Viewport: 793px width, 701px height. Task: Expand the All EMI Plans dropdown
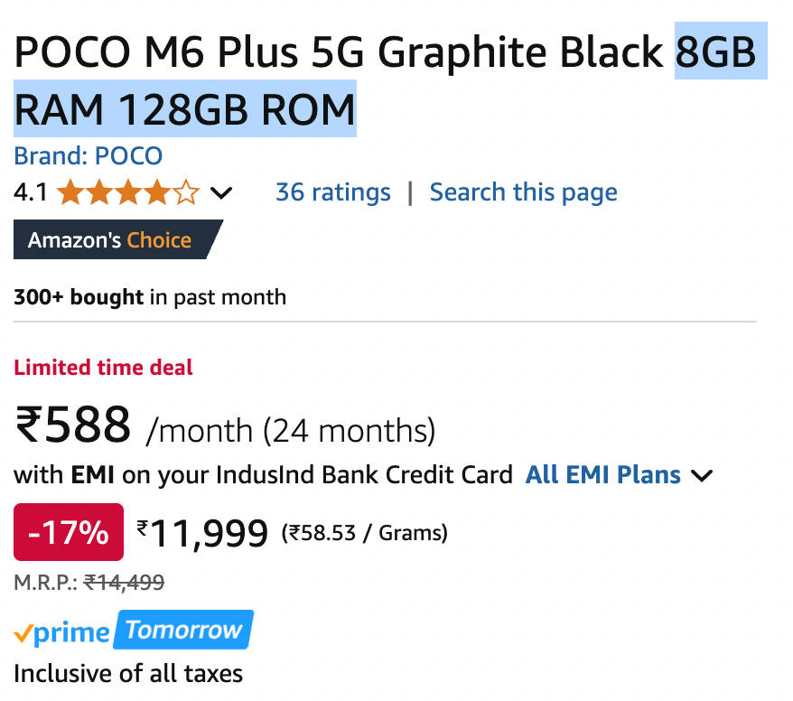coord(602,474)
